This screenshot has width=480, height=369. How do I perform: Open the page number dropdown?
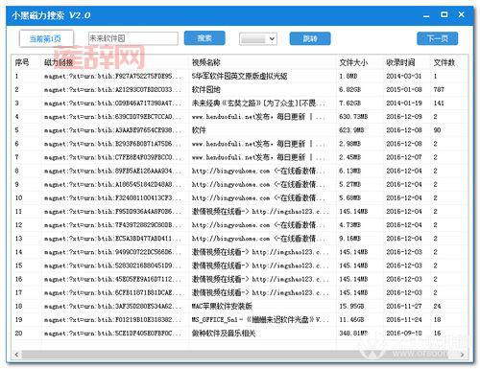(x=258, y=39)
